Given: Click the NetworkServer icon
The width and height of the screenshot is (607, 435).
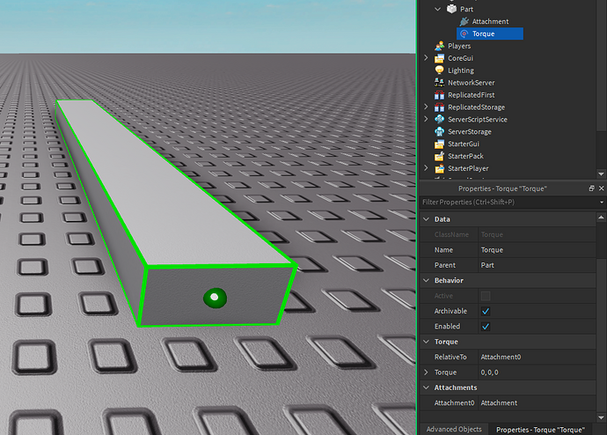Looking at the screenshot, I should 439,83.
